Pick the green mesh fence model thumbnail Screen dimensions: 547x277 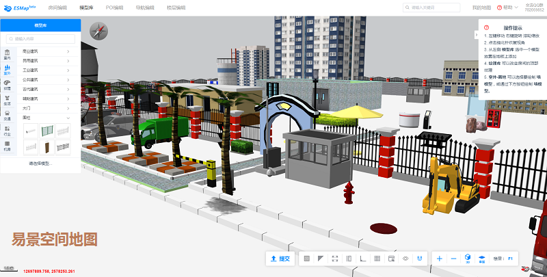coord(47,131)
